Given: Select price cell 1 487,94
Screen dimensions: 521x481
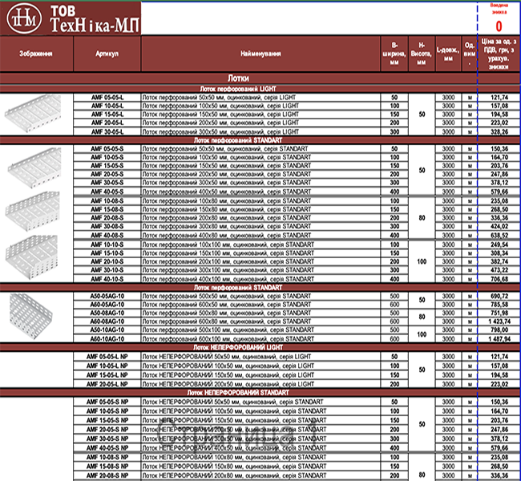Looking at the screenshot, I should (x=499, y=339).
